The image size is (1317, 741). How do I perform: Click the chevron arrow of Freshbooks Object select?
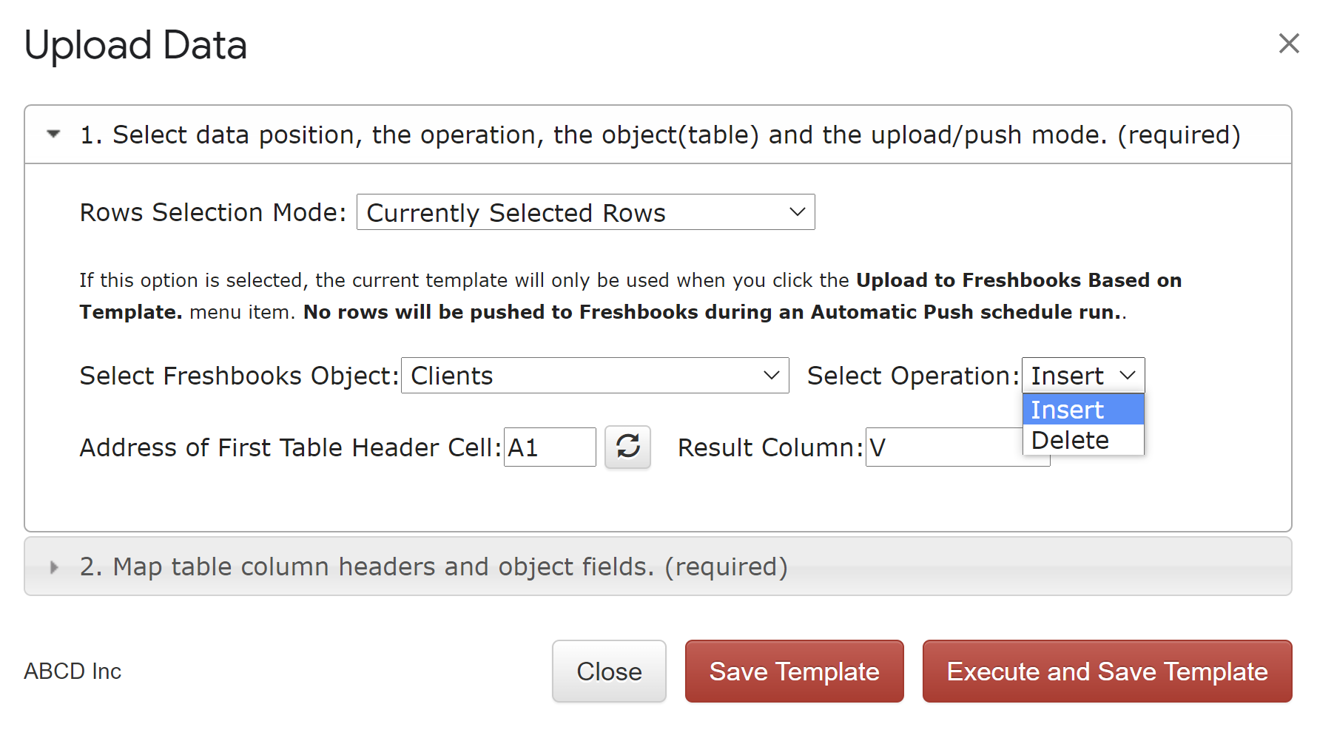[x=771, y=376]
